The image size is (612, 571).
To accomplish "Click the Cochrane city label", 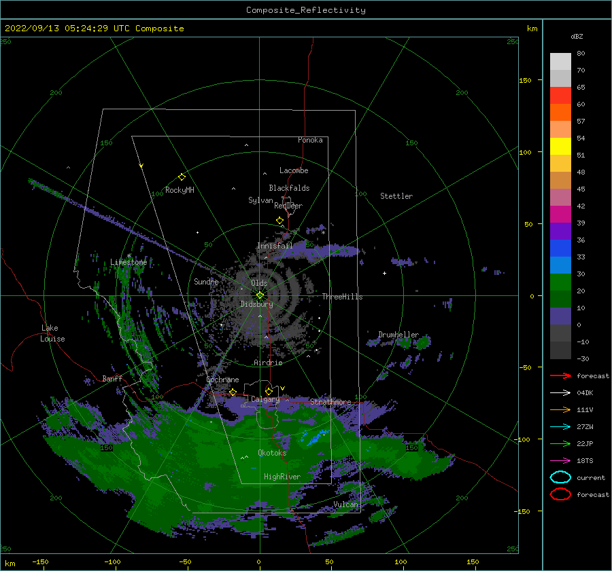I will click(222, 380).
